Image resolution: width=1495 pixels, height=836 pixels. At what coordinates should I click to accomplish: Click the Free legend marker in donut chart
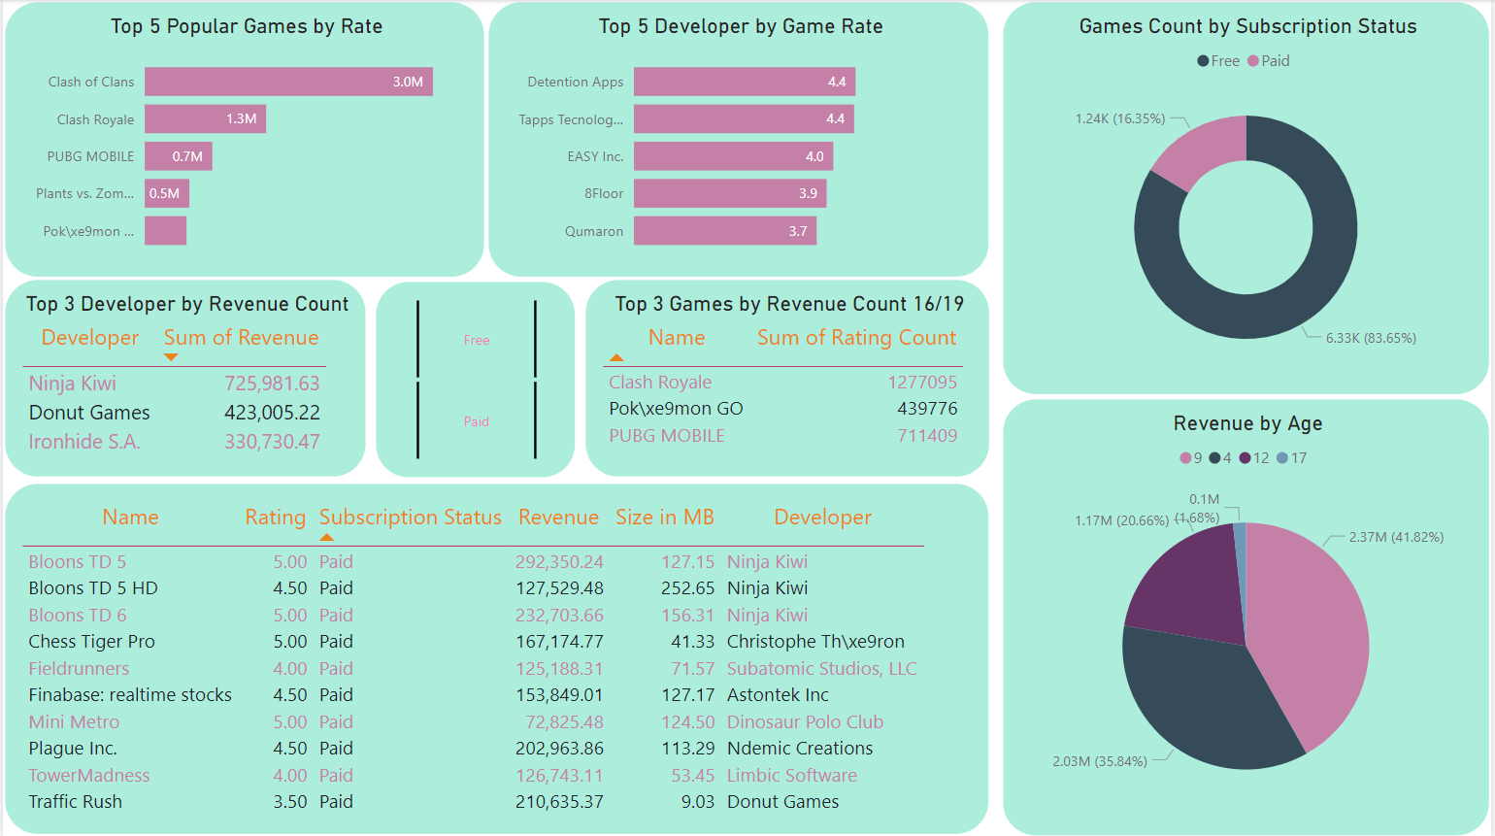(x=1204, y=61)
